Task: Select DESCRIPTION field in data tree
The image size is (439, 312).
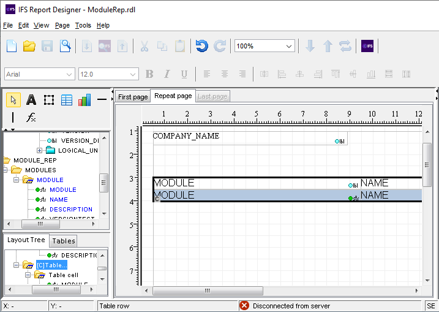Action: pyautogui.click(x=71, y=210)
